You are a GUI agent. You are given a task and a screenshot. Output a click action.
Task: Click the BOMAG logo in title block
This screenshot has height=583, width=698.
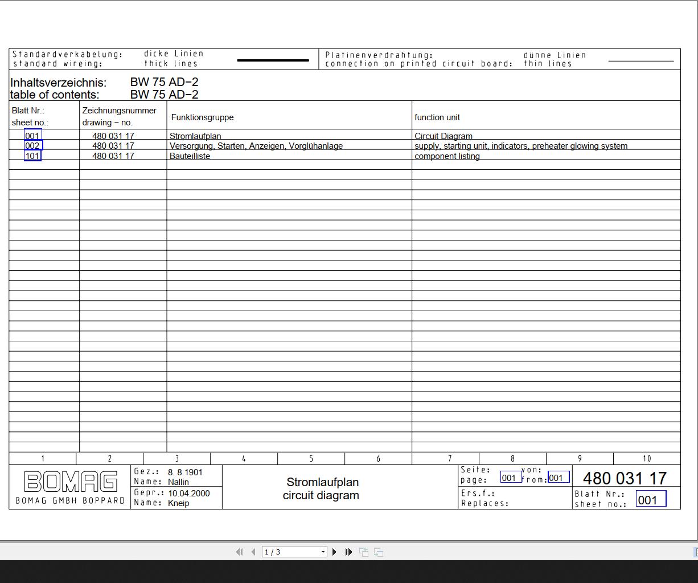71,482
